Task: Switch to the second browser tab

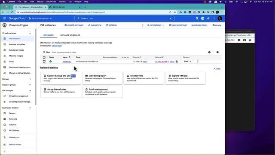Action: tap(64, 7)
